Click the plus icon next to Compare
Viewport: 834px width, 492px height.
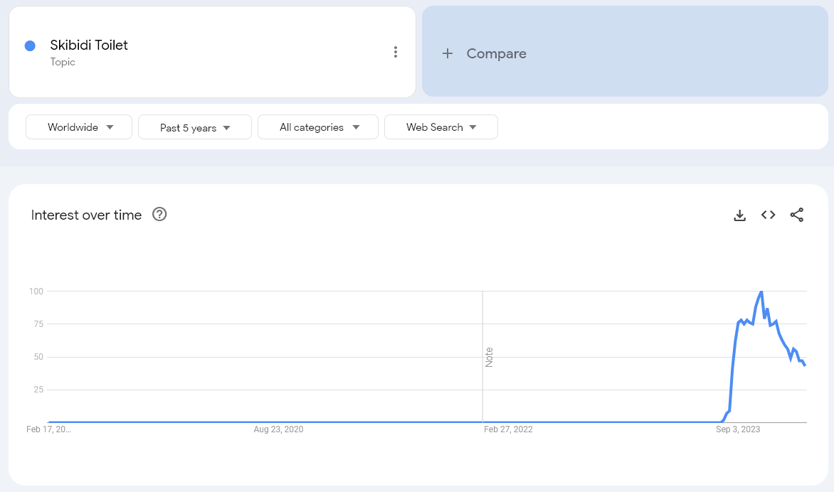tap(448, 53)
